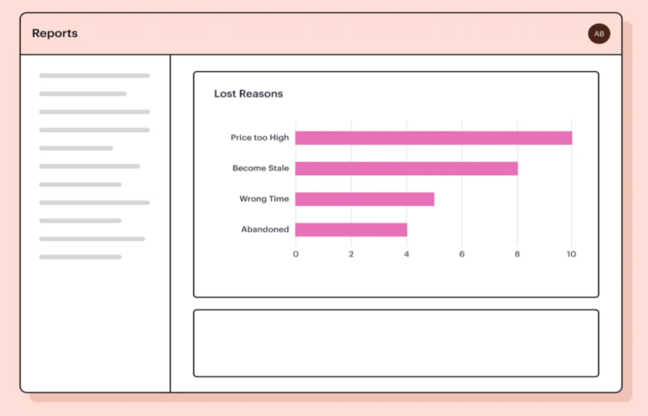Click the Price too High bar
Screen dimensions: 648x416
click(433, 137)
